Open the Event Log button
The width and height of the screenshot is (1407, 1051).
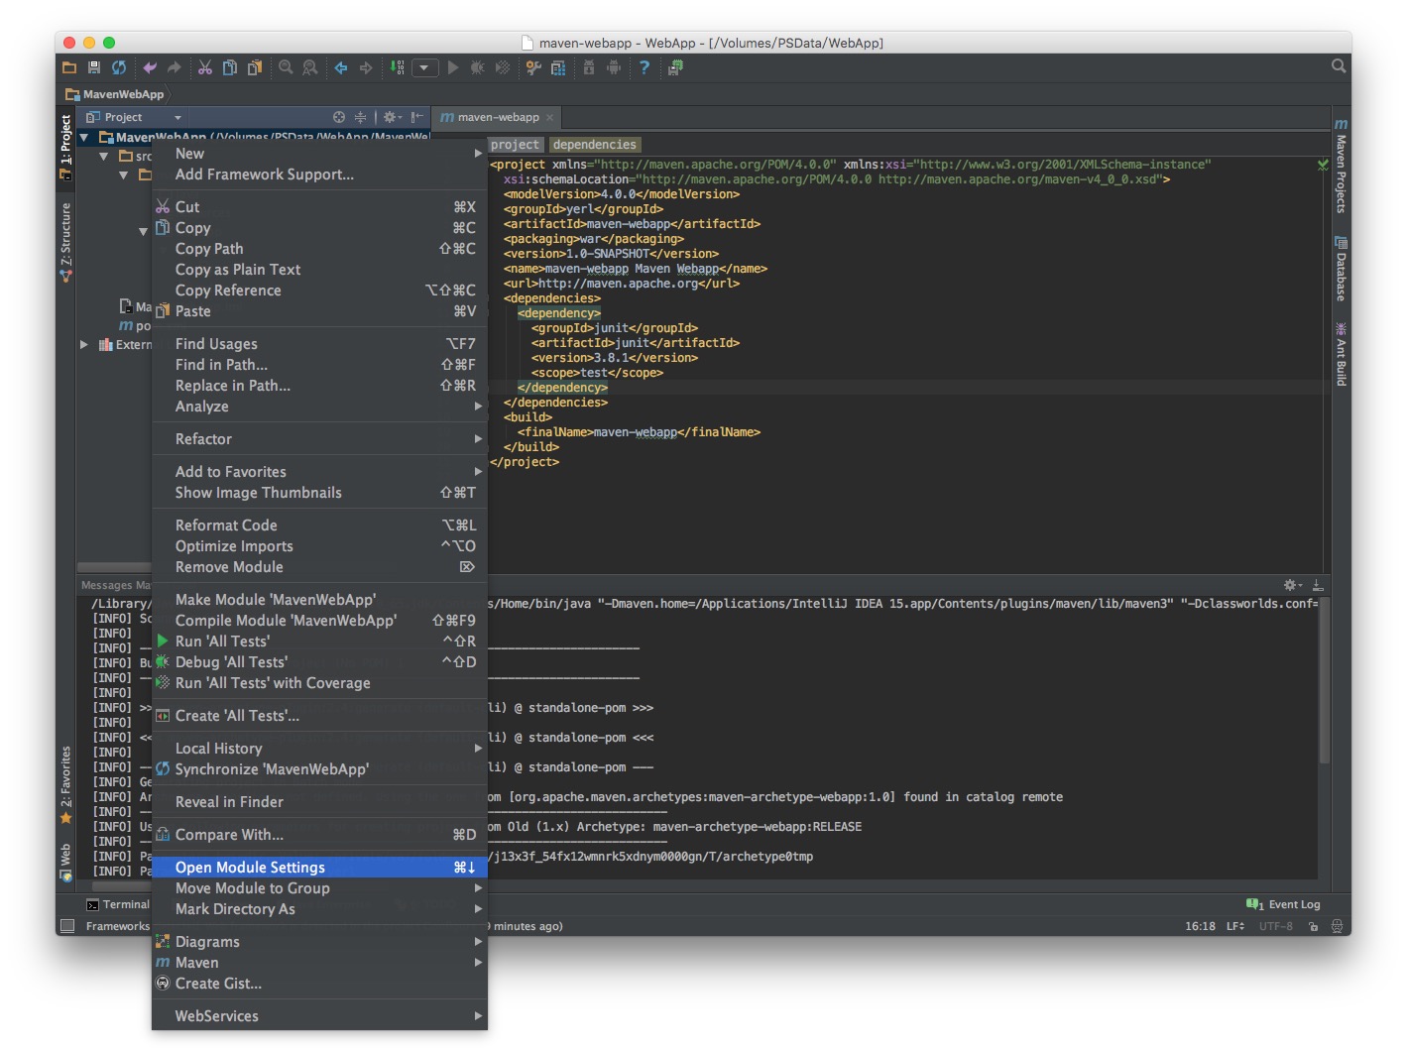pos(1284,904)
